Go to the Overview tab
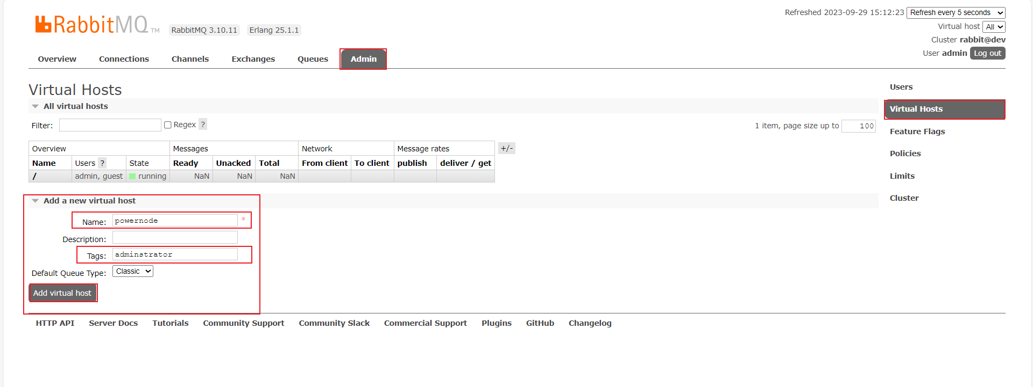The image size is (1033, 387). click(x=57, y=59)
